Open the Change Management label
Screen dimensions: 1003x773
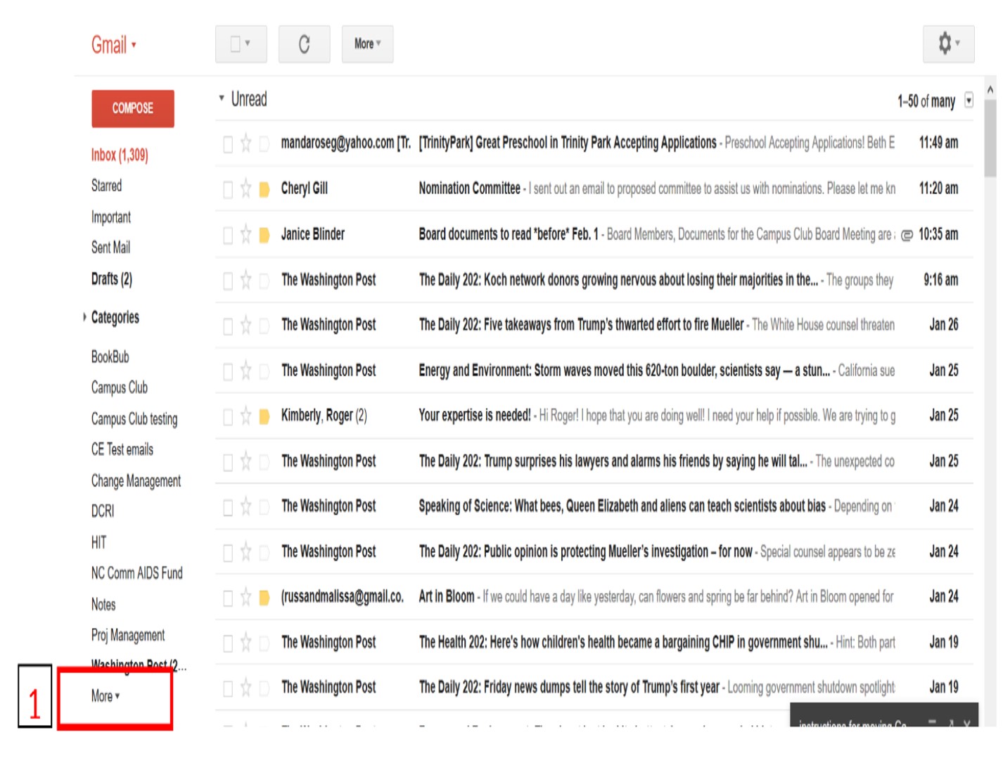point(136,481)
